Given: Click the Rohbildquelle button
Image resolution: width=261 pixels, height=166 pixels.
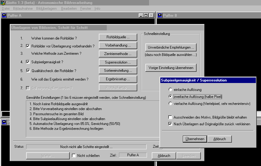Looking at the screenshot, I should (118, 37).
